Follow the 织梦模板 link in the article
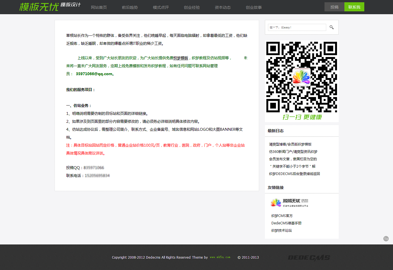The width and height of the screenshot is (393, 270). 181,58
